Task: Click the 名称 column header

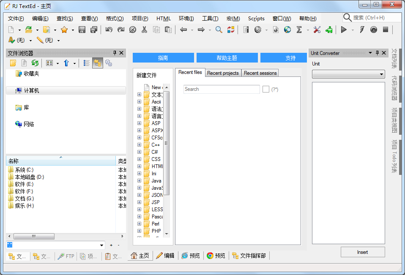Action: coord(61,161)
